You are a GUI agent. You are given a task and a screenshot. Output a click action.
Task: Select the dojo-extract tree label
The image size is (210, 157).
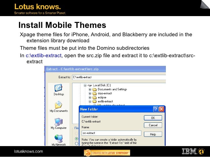(105, 93)
